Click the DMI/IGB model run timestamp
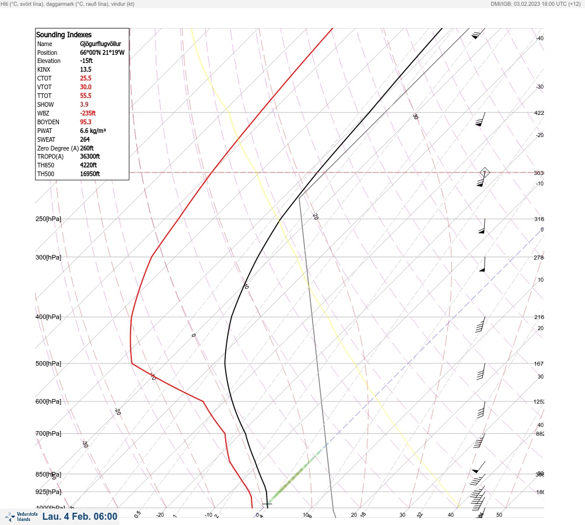This screenshot has height=525, width=585. (535, 3)
